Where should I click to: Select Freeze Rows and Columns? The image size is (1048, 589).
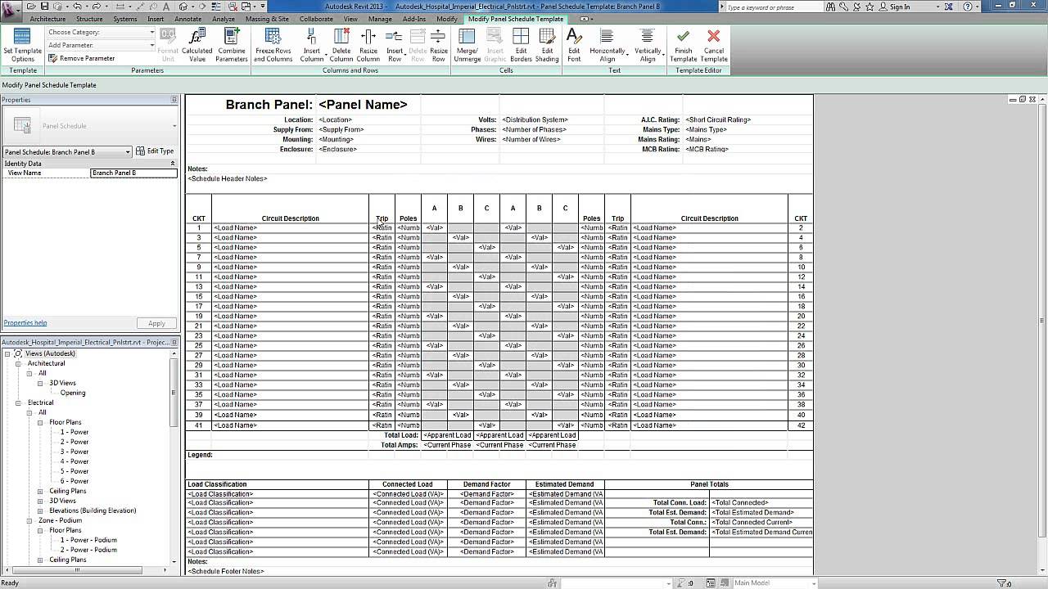[x=273, y=45]
